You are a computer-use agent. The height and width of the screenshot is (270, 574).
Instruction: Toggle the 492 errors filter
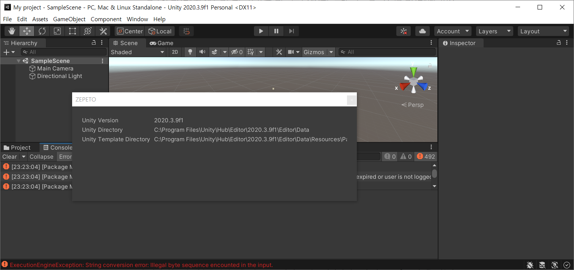point(426,156)
